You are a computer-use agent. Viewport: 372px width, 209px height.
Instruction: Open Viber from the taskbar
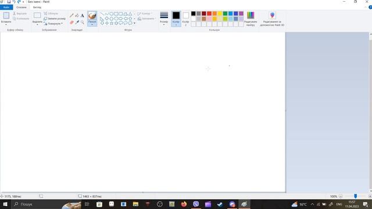[x=196, y=204]
